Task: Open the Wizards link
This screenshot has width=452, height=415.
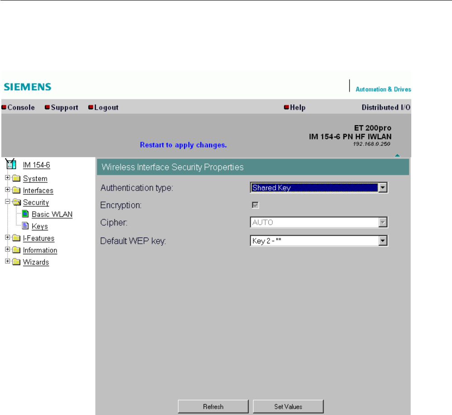Action: click(x=36, y=262)
